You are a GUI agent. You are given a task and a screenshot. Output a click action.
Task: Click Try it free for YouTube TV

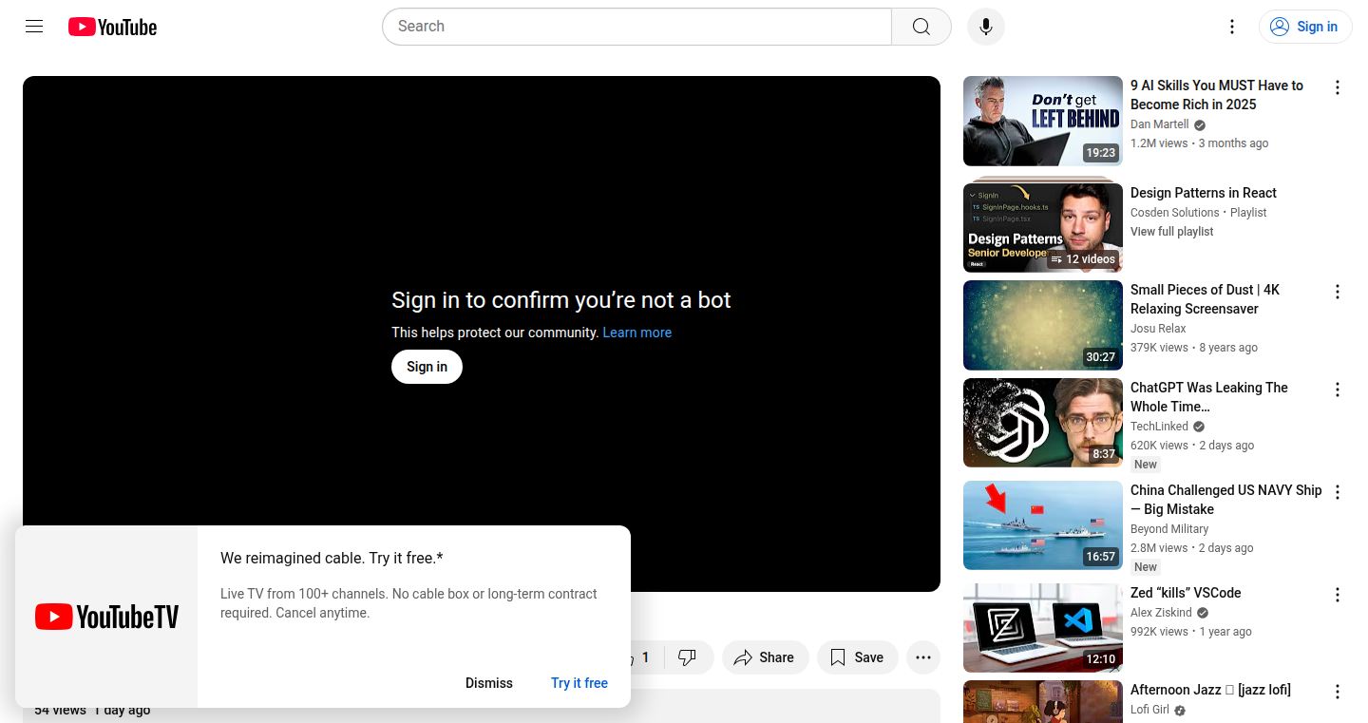tap(579, 683)
